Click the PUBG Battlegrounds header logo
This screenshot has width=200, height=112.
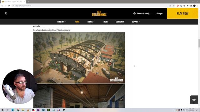pos(99,13)
